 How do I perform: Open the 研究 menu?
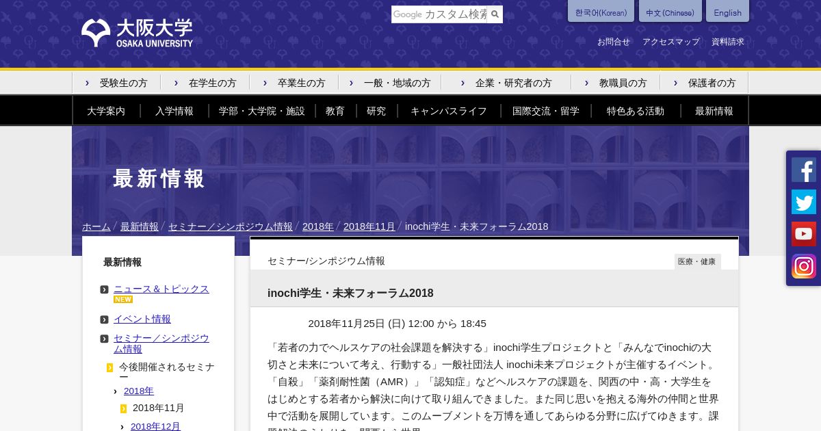(376, 111)
